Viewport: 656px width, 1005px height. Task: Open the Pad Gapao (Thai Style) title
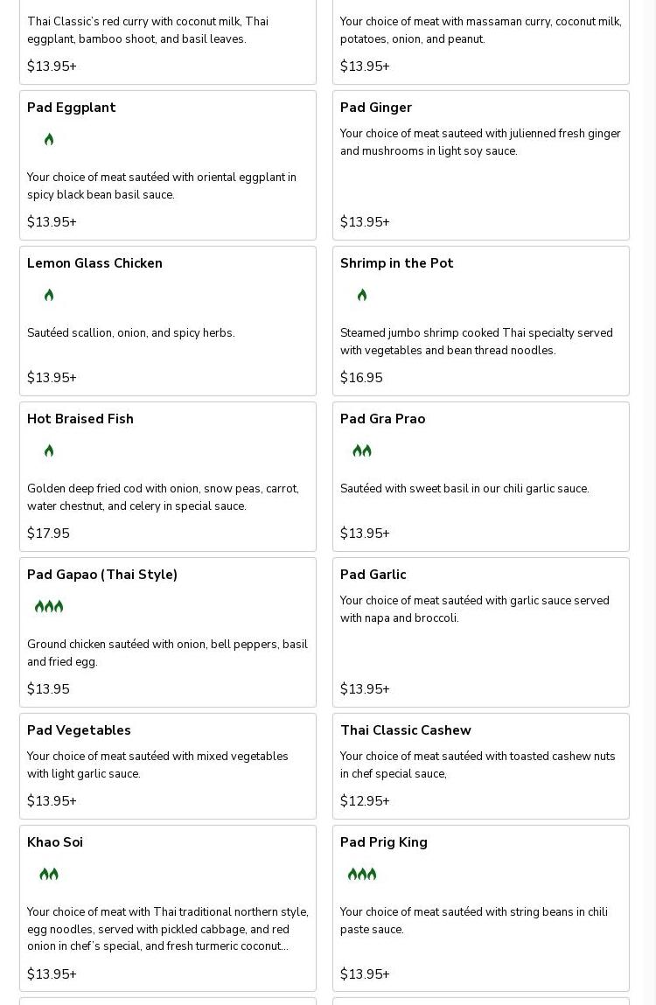(x=102, y=575)
